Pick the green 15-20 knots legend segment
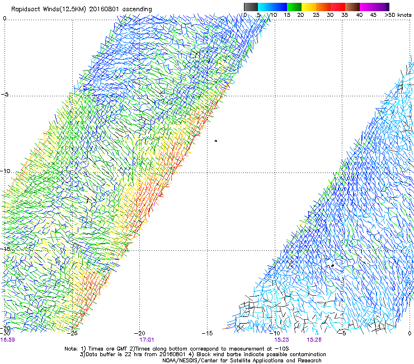414x364 pixels. pos(294,7)
